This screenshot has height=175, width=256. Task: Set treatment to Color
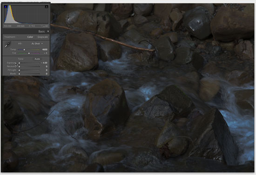coord(30,37)
